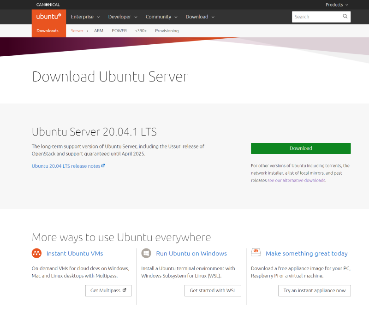Viewport: 369px width, 313px height.
Task: Open the Provisioning tab
Action: click(167, 30)
